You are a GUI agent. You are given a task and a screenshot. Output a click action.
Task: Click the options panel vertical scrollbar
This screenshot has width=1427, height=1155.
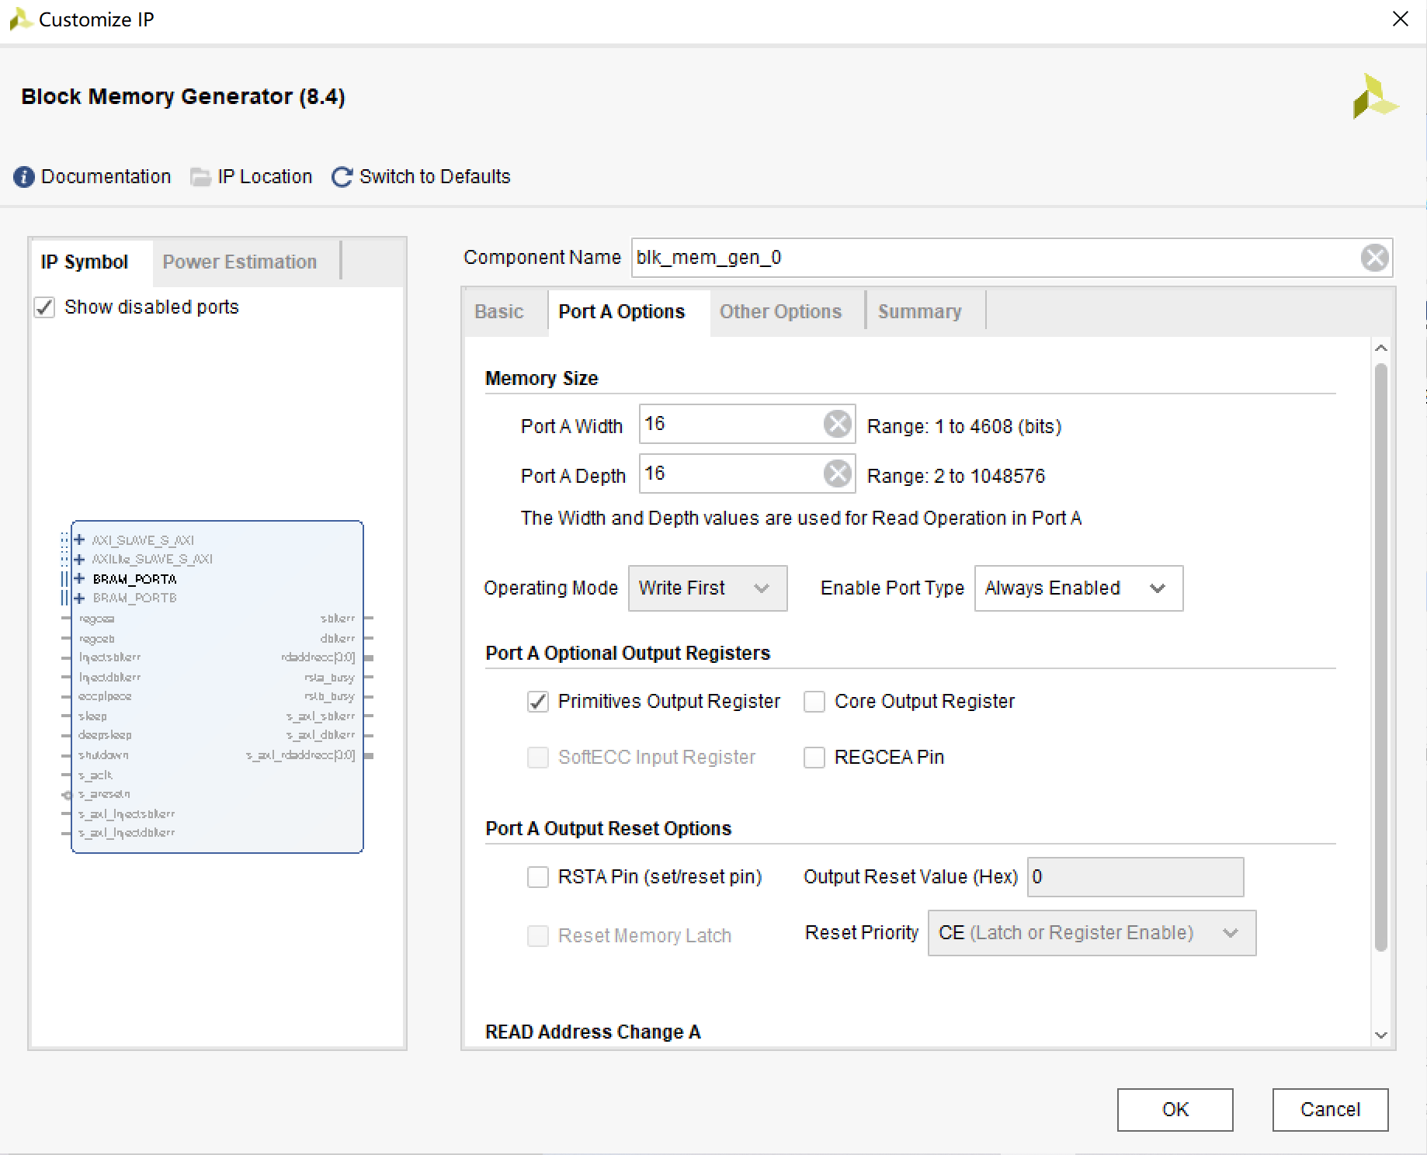[1380, 657]
